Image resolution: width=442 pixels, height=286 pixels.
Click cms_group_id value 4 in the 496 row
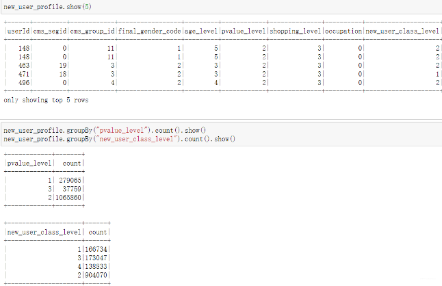point(112,83)
